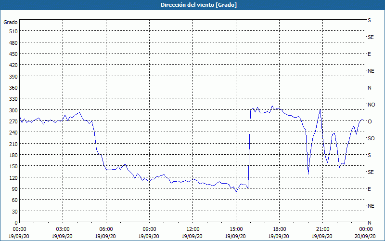Select the 150 y-axis value
The height and width of the screenshot is (241, 385).
[13, 166]
